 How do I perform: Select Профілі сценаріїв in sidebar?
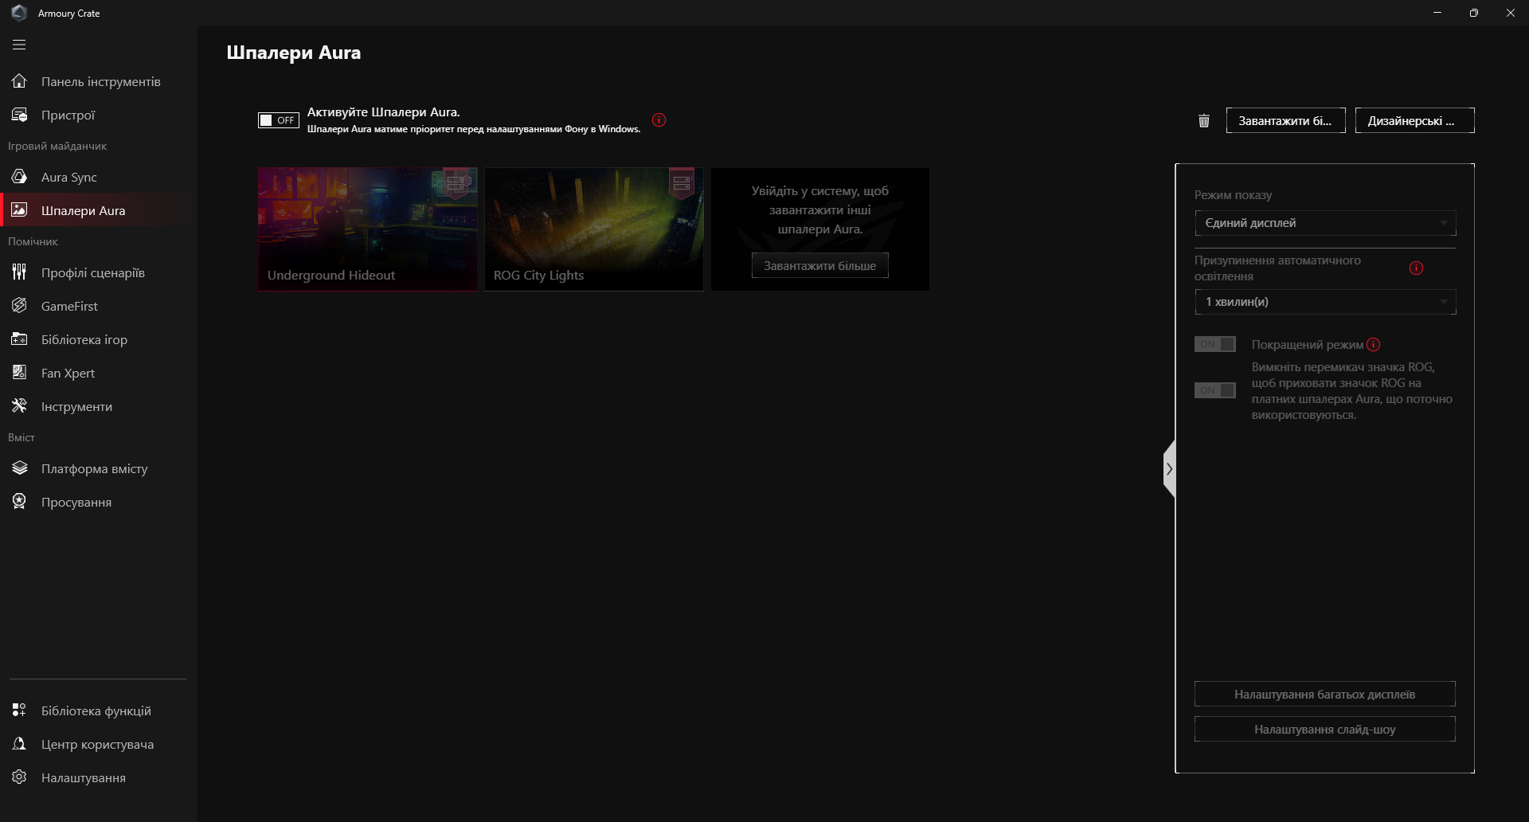99,272
